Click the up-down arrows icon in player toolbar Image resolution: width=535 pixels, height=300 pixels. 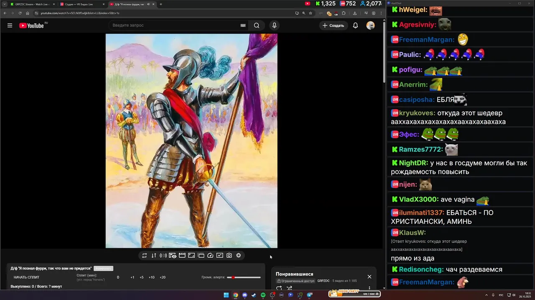coord(154,255)
